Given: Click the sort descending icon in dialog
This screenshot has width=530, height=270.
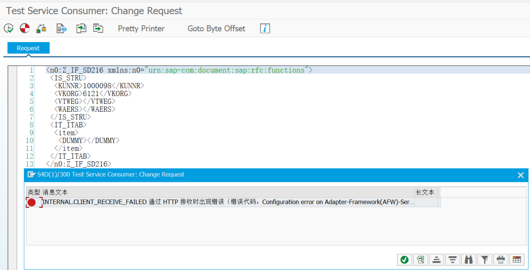Looking at the screenshot, I should tap(452, 260).
